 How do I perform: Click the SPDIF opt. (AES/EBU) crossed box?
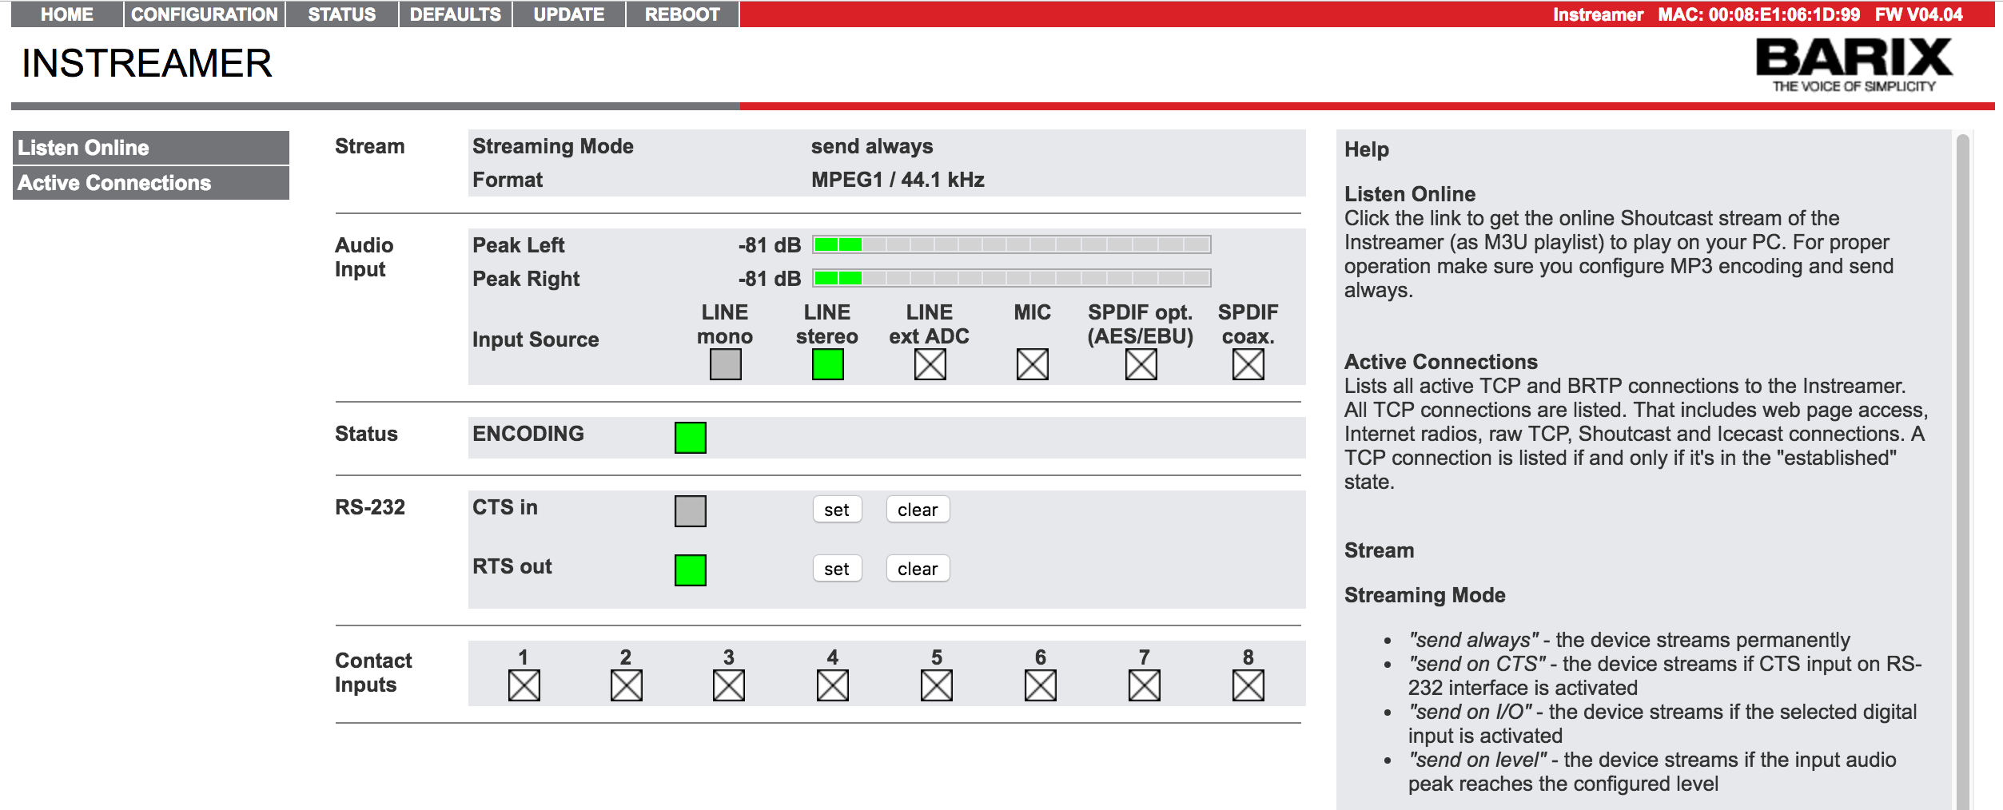point(1141,364)
